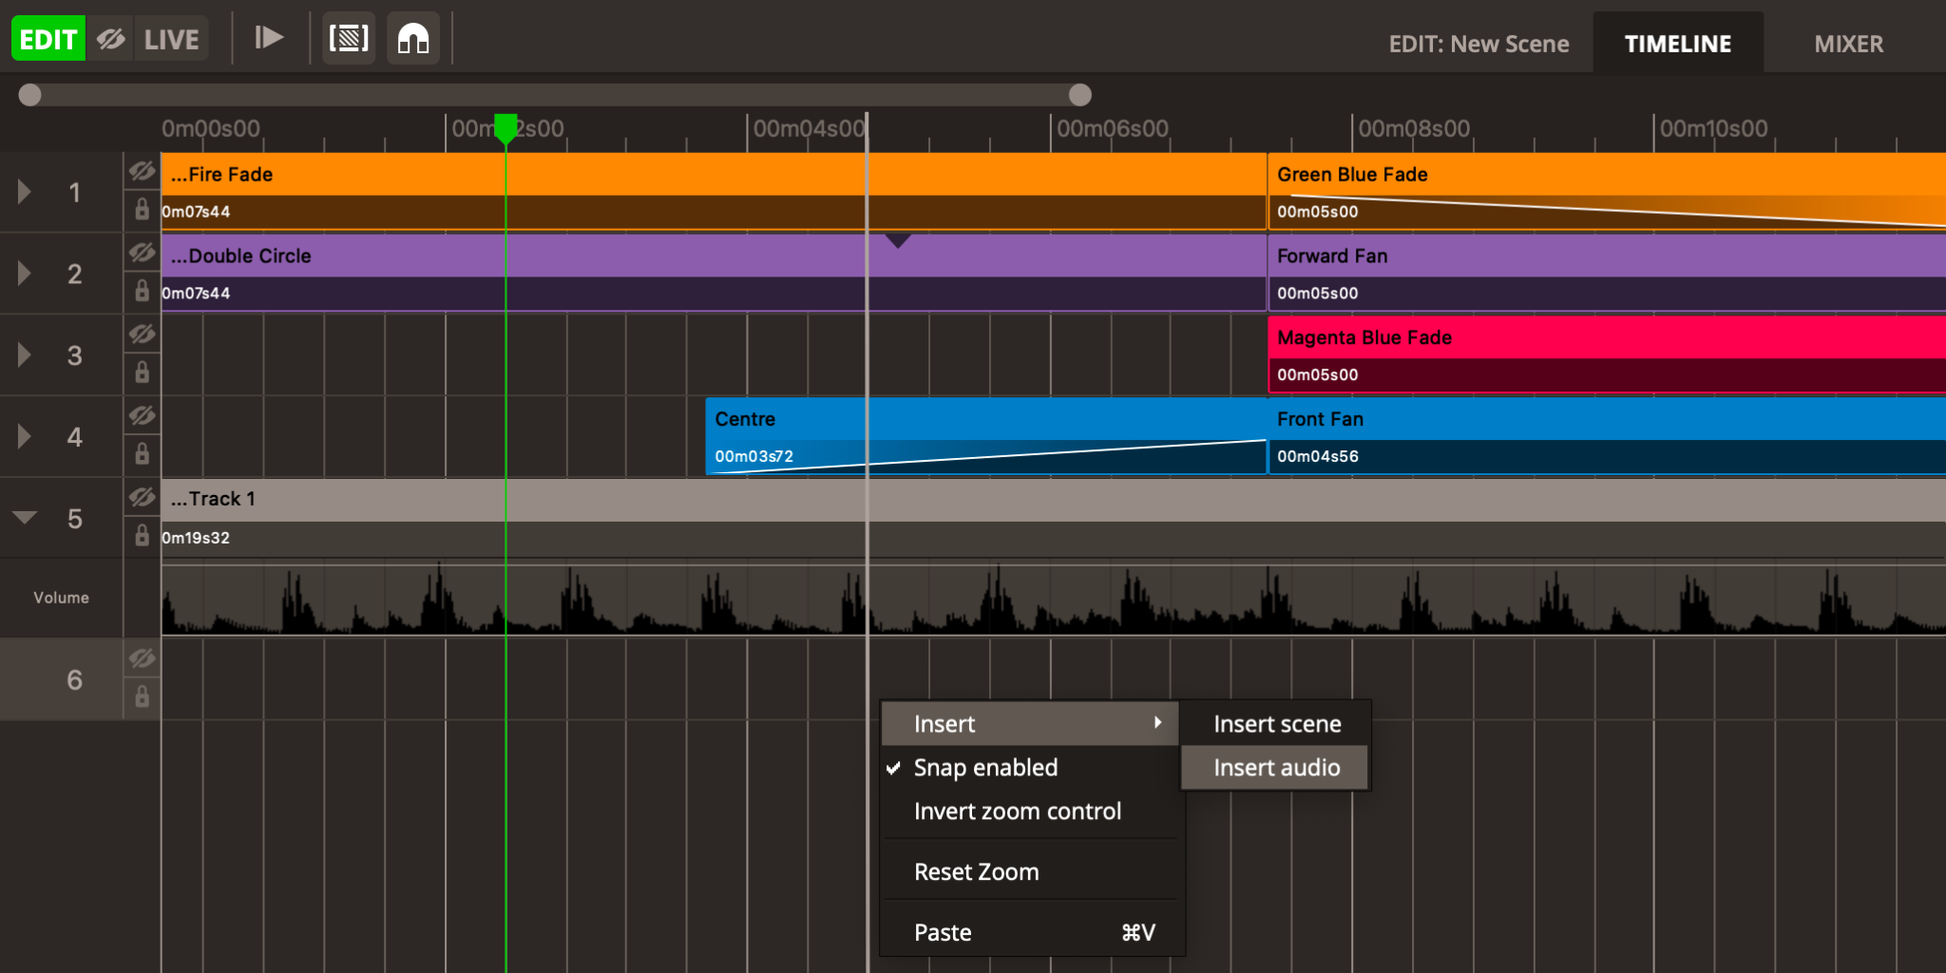
Task: Click the green playhead marker
Action: (x=506, y=127)
